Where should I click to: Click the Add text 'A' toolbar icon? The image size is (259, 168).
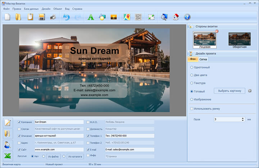(91, 17)
